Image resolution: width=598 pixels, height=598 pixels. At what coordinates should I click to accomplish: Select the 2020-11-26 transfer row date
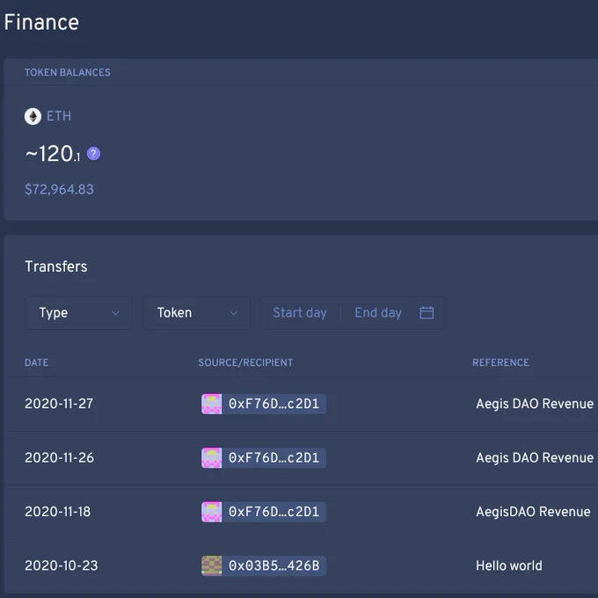click(x=59, y=457)
